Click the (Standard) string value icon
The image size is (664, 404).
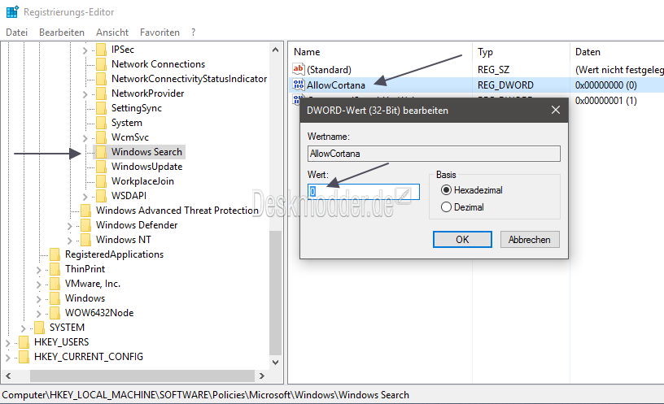pyautogui.click(x=298, y=70)
